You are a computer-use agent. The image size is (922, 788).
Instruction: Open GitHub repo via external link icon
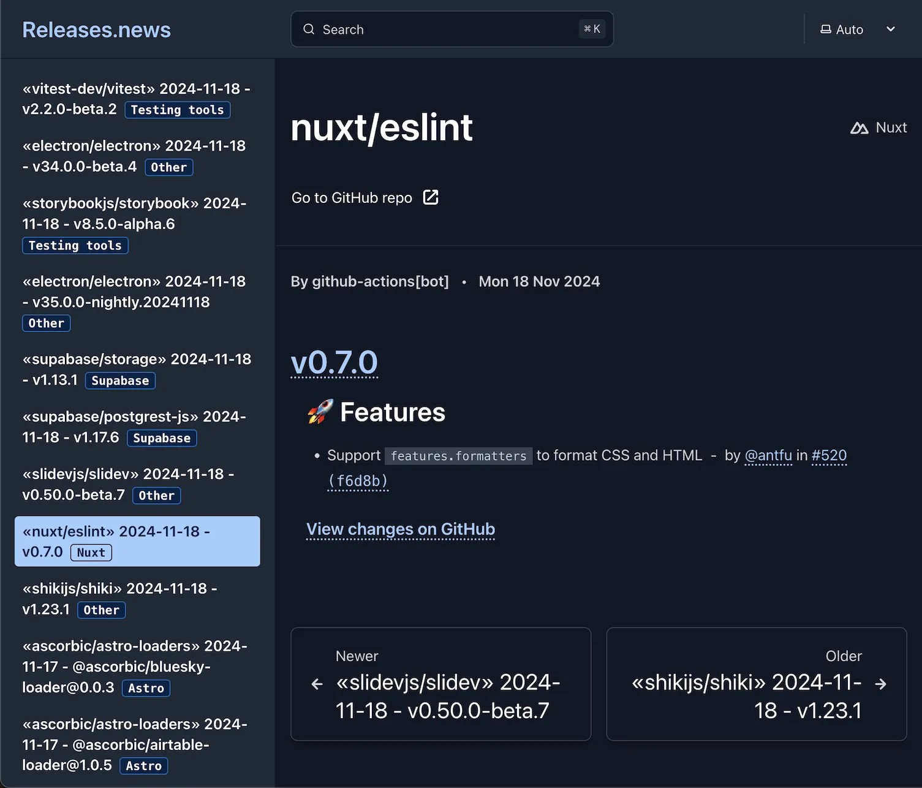point(431,197)
